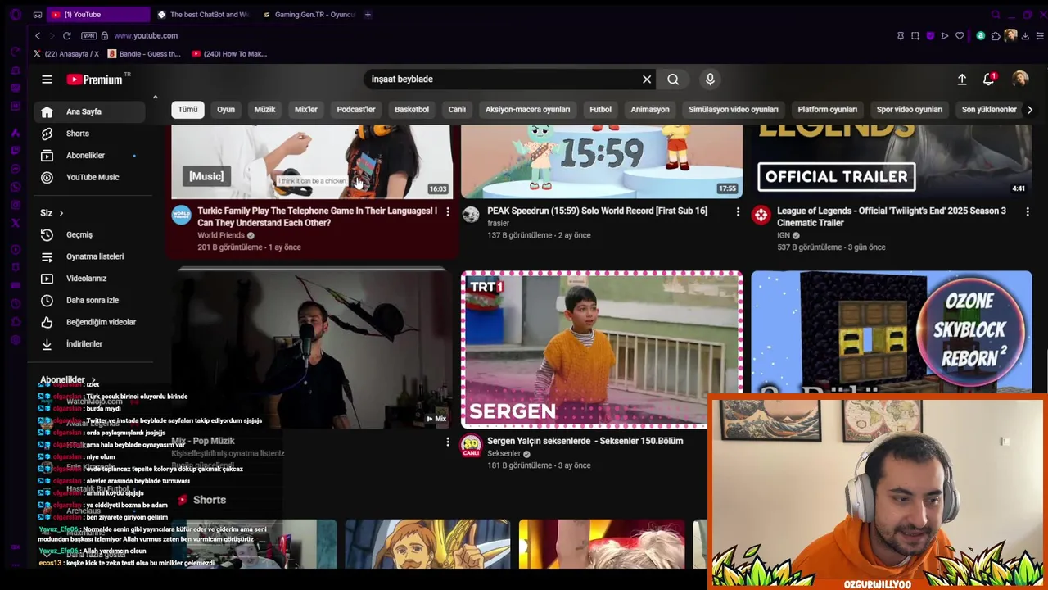
Task: Open the notifications bell
Action: [x=989, y=79]
